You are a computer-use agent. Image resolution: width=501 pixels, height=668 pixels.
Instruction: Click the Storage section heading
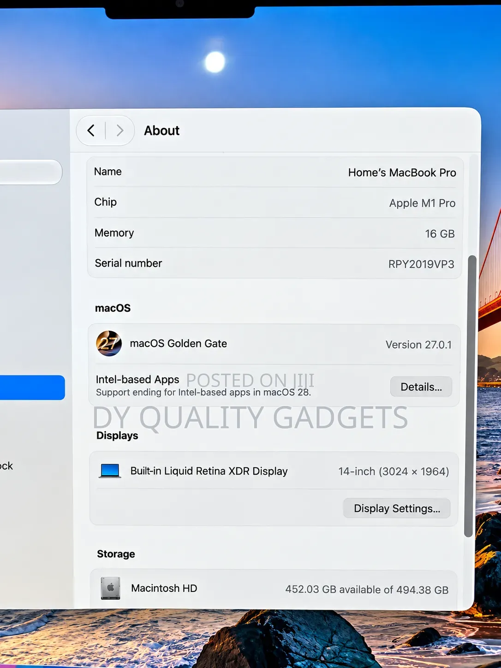[x=116, y=554]
